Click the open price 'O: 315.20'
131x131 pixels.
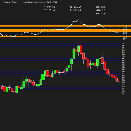click(x=49, y=7)
